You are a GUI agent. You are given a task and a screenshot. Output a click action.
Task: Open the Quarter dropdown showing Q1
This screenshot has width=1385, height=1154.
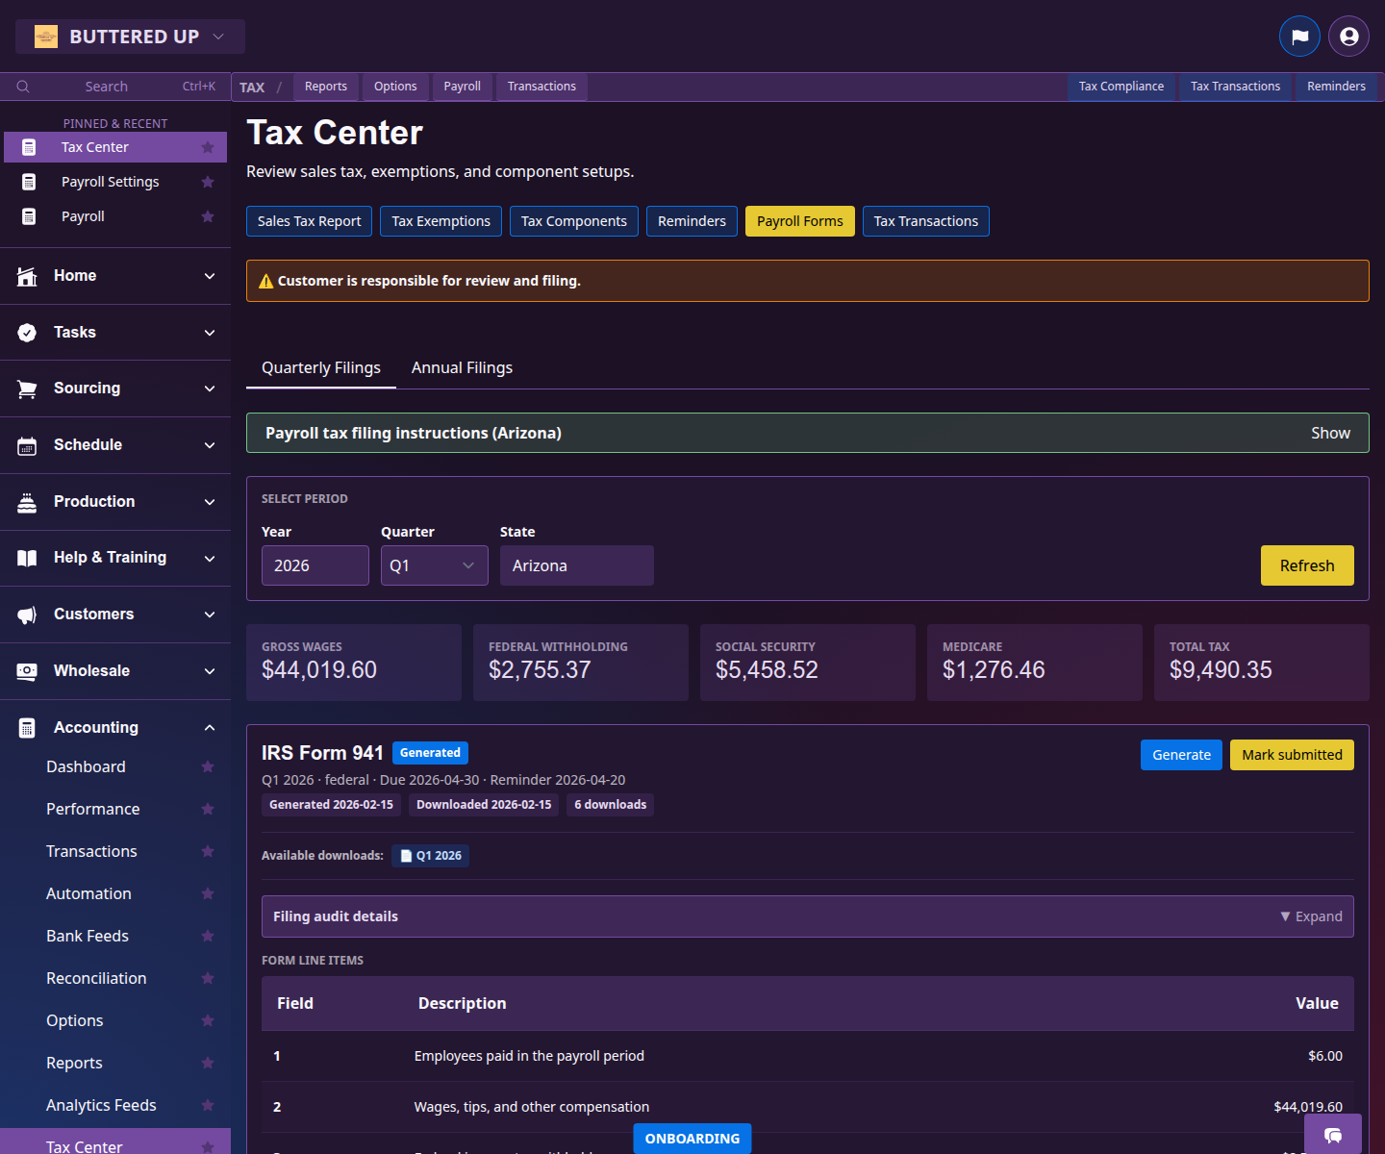click(434, 565)
